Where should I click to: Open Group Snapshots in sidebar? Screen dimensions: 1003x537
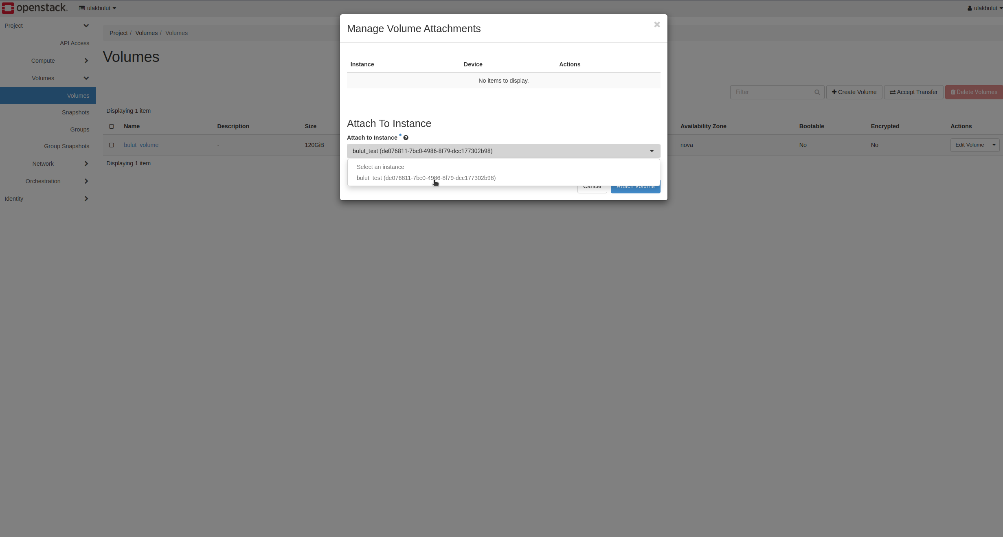click(x=66, y=146)
